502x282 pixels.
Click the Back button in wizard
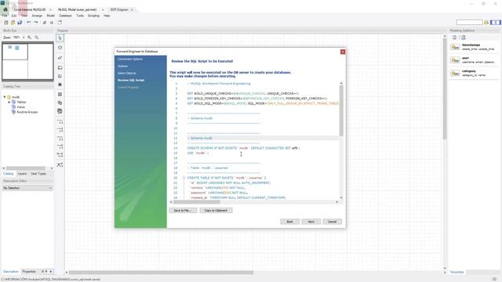pyautogui.click(x=289, y=222)
